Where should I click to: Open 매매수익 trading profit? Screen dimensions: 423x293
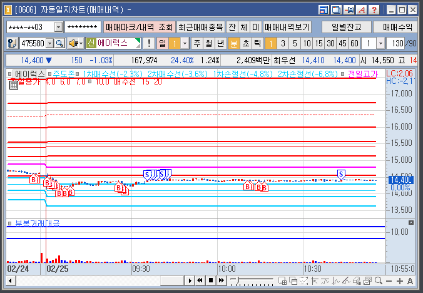(x=397, y=27)
